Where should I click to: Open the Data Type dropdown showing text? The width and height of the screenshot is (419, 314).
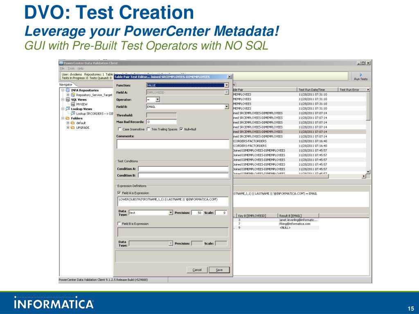171,213
